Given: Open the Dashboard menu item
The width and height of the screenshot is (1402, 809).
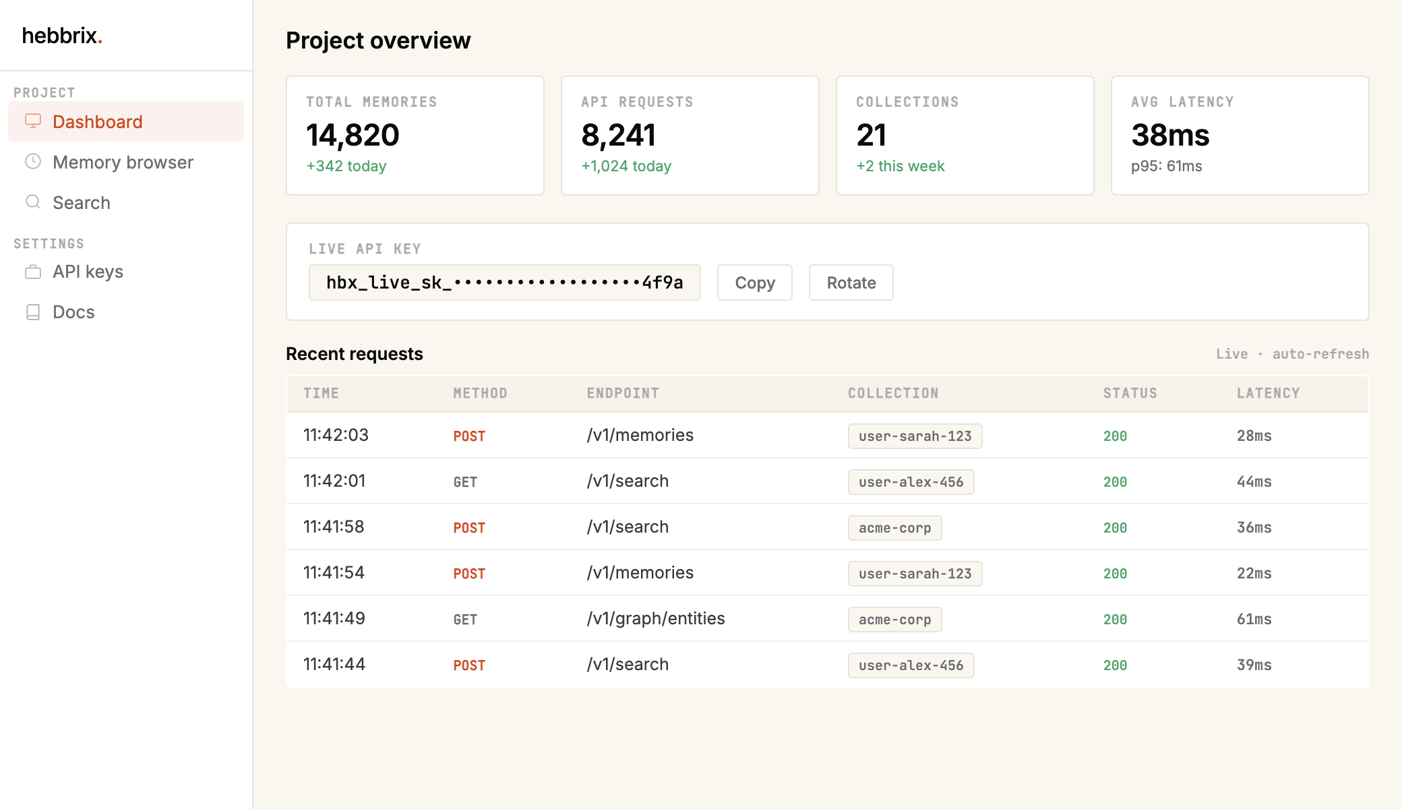Looking at the screenshot, I should 126,121.
